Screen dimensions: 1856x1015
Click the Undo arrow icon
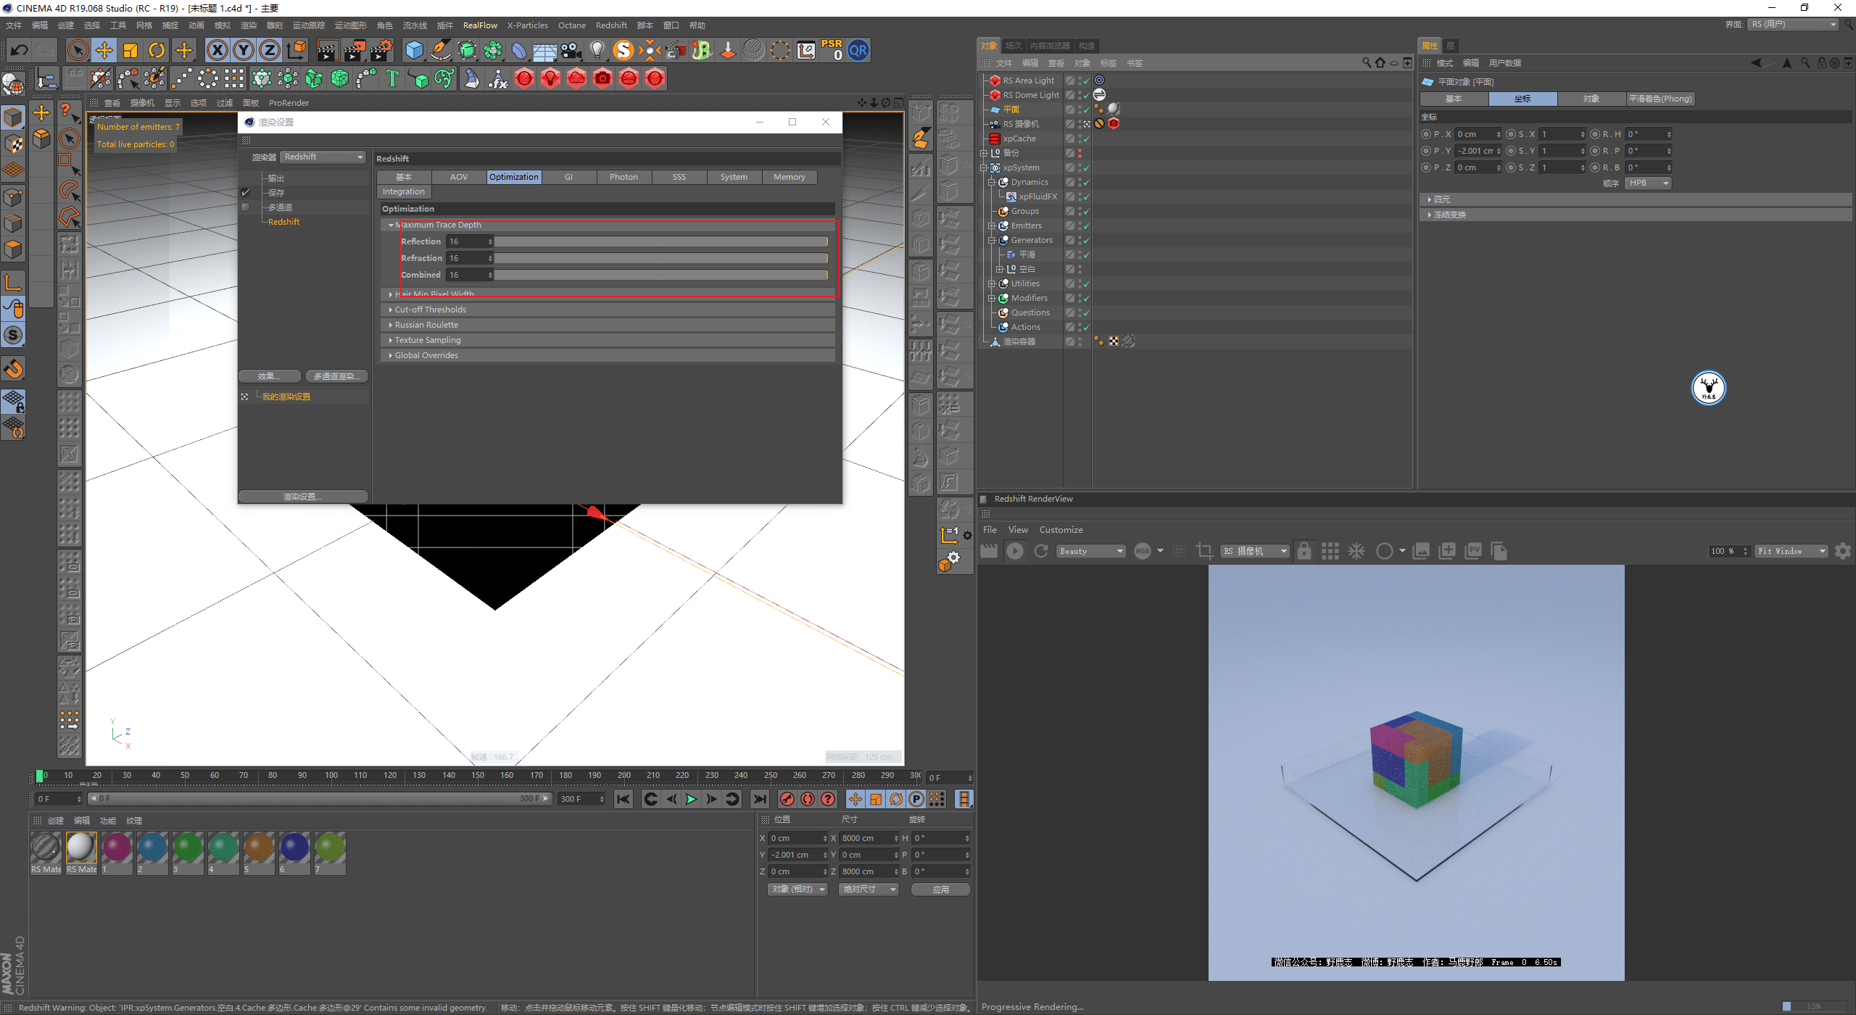click(20, 50)
